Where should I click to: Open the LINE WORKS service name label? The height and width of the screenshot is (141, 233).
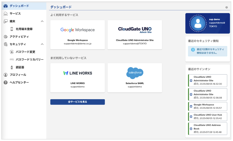click(x=77, y=83)
